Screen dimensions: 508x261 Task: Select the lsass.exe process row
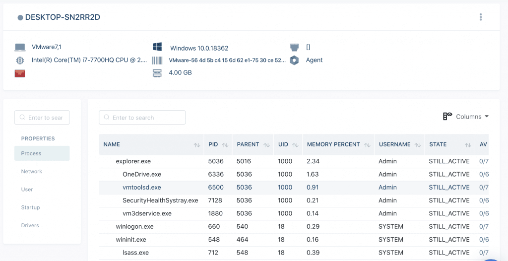click(x=294, y=253)
